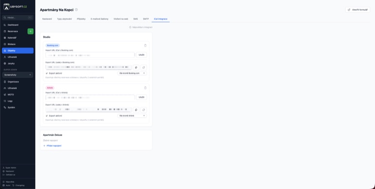Save the Booking.com import URL with Uložit

tap(141, 55)
